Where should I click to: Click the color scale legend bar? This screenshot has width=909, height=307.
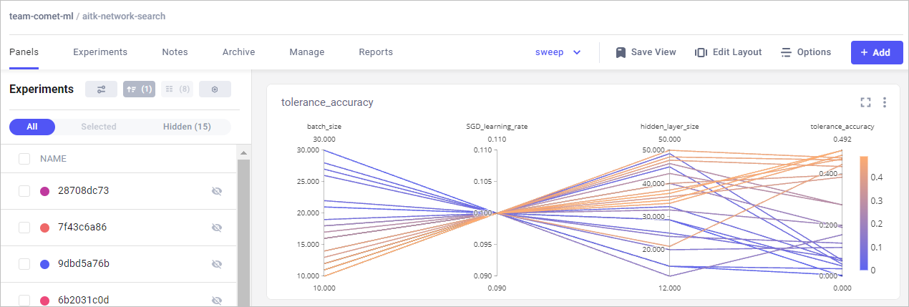(x=864, y=214)
